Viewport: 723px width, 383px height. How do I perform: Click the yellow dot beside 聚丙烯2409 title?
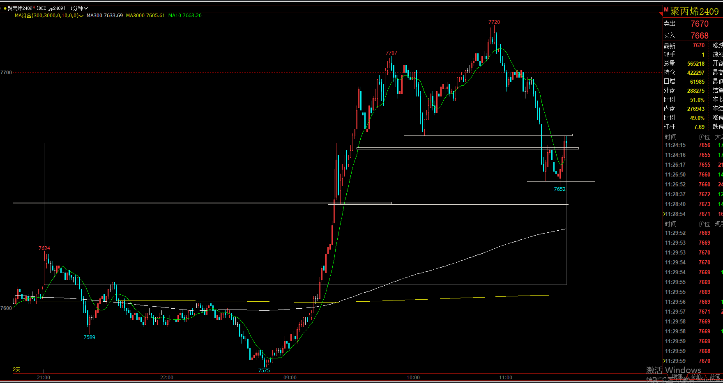(5, 8)
